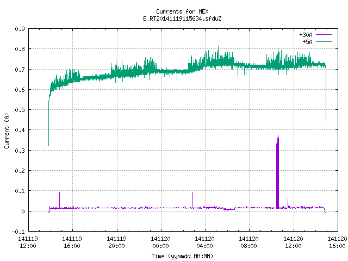The width and height of the screenshot is (348, 261).
Task: Click the '+5A' legend label
Action: [307, 42]
